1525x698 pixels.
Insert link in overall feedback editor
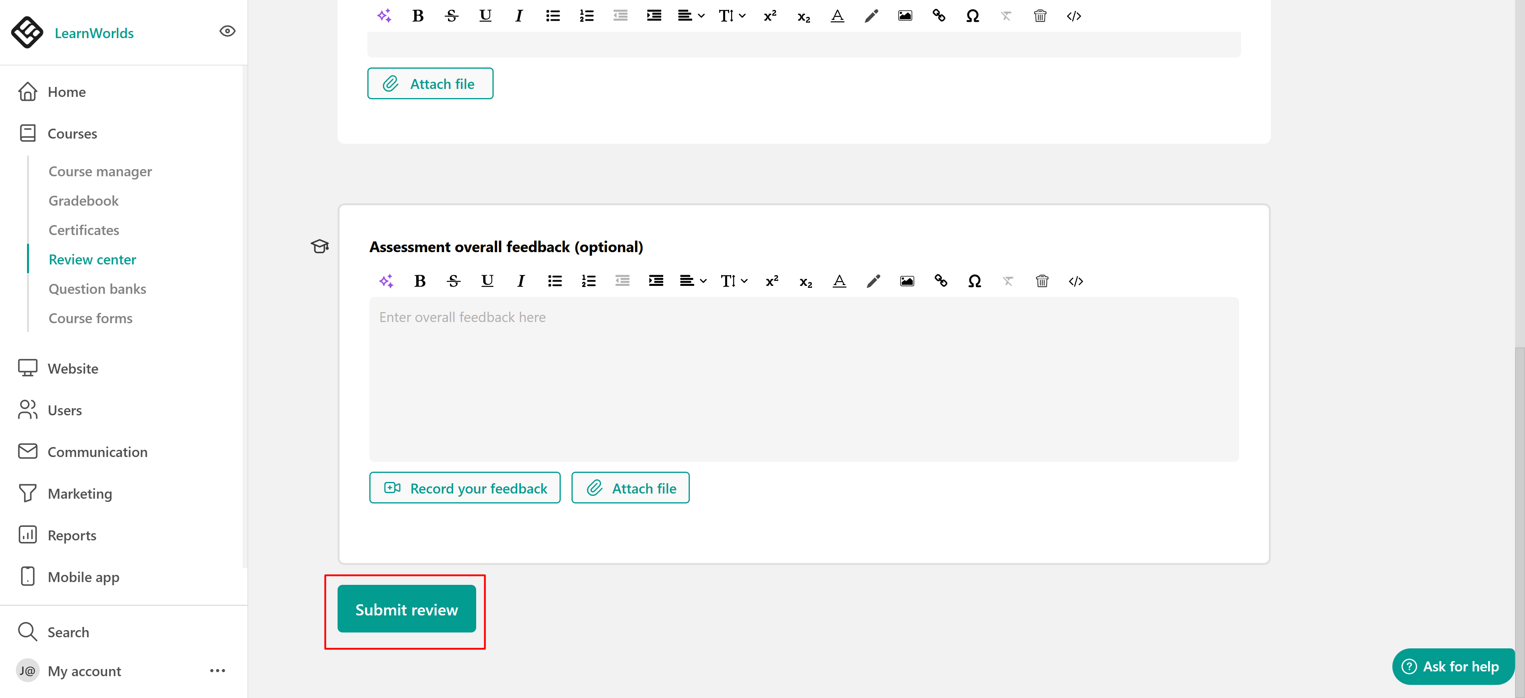click(x=940, y=281)
